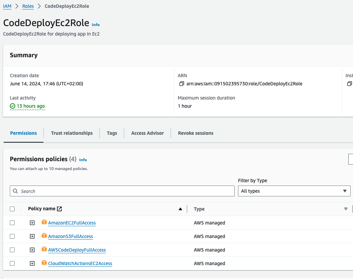Open the AmazonS3FullAccess policy link

(x=71, y=236)
